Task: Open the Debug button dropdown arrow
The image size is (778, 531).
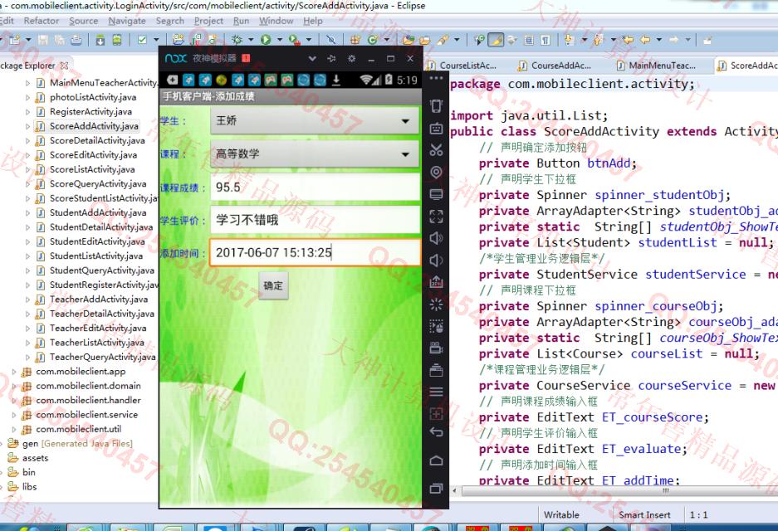Action: coord(251,40)
